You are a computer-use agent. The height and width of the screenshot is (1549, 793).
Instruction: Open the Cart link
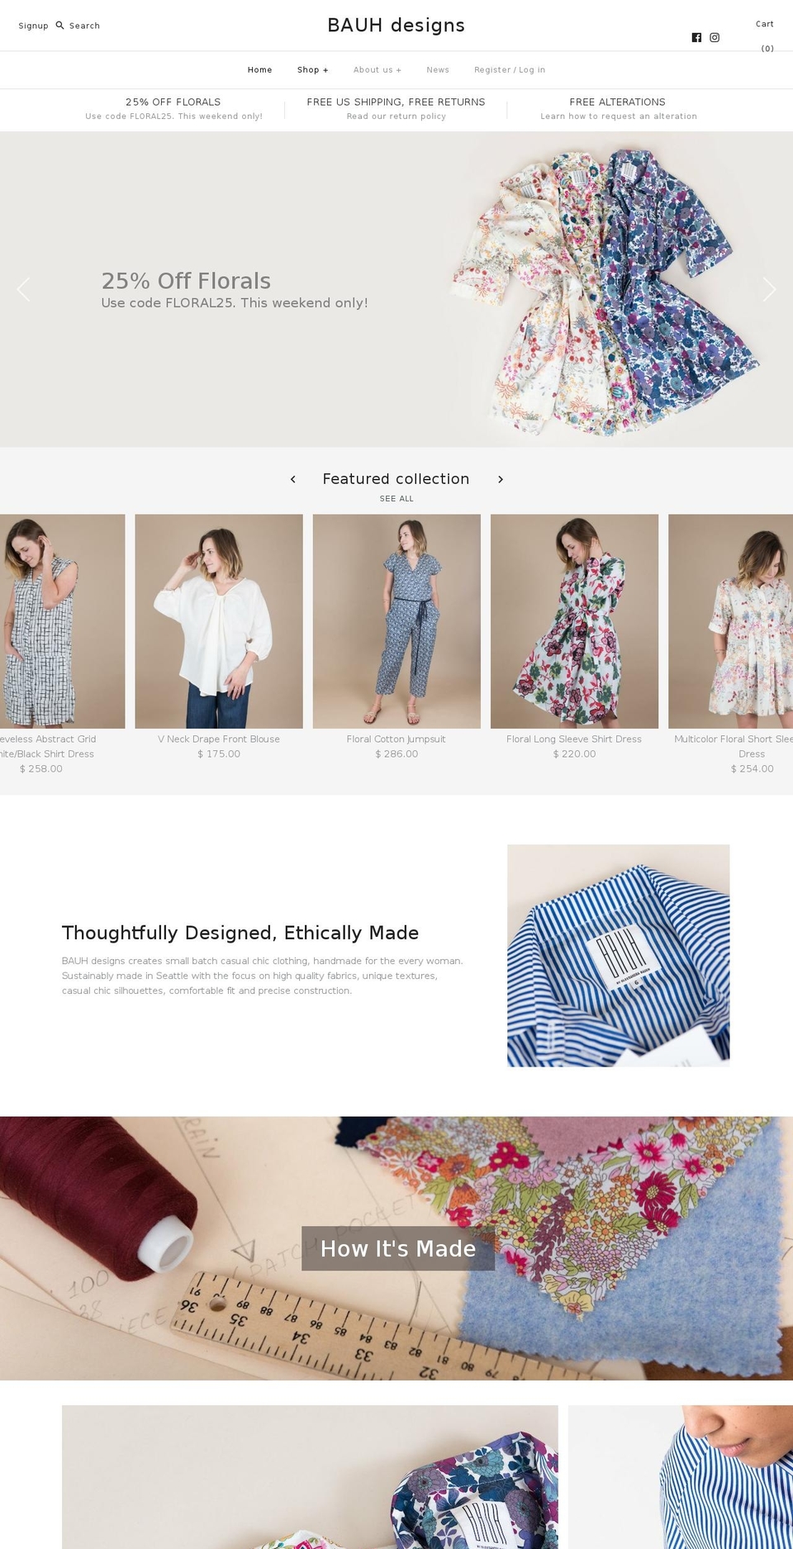[x=765, y=24]
